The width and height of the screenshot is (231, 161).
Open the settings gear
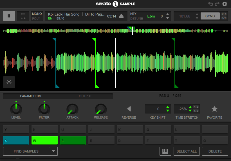pos(225,4)
